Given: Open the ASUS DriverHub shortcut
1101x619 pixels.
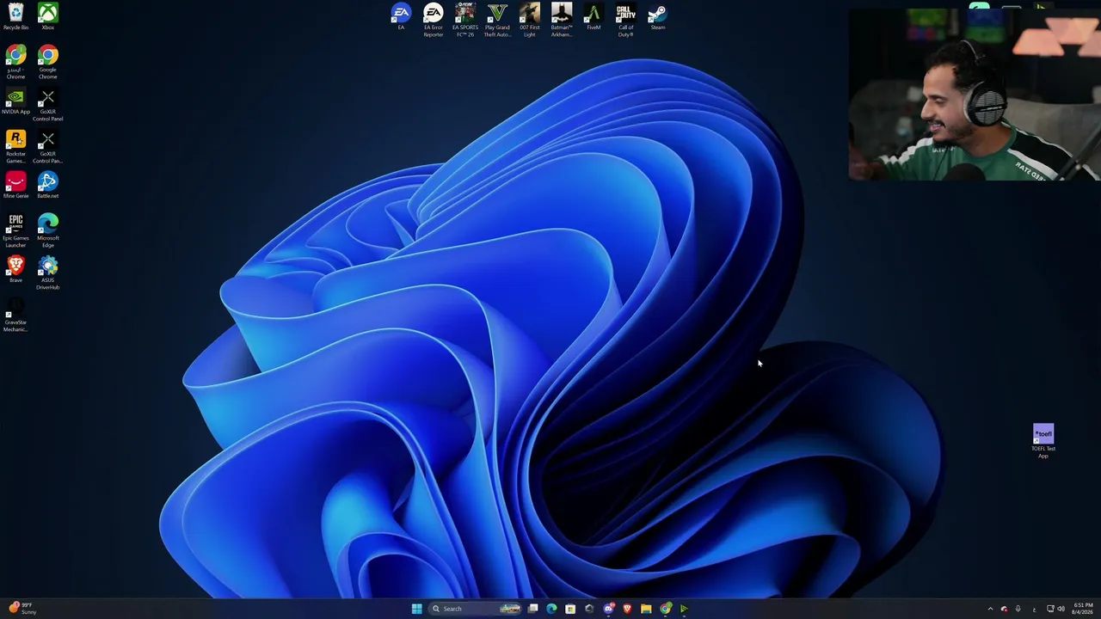Looking at the screenshot, I should pyautogui.click(x=47, y=273).
